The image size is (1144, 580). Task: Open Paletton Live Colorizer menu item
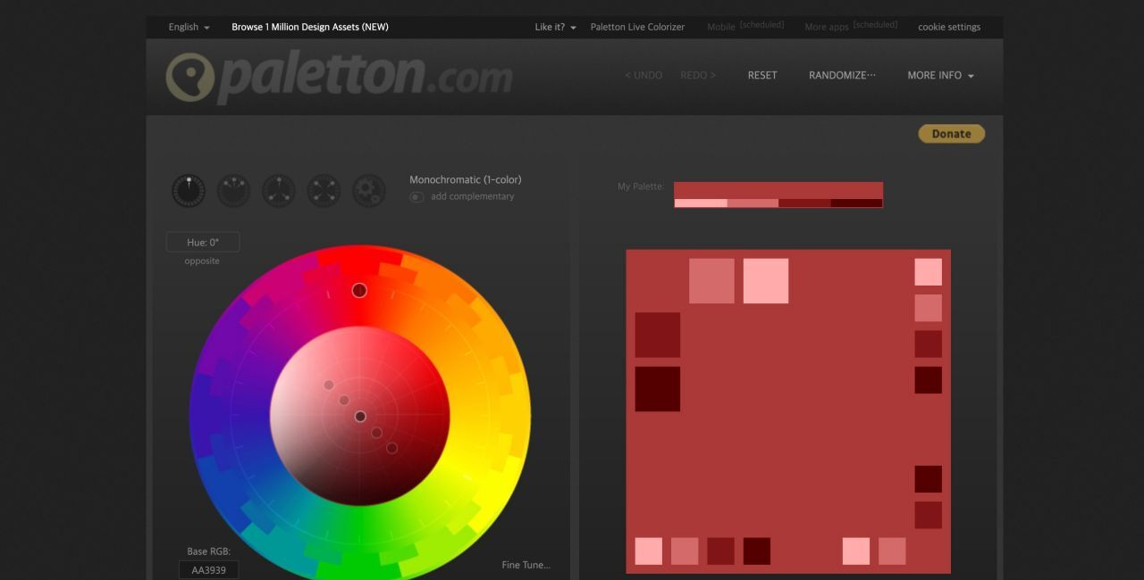point(637,27)
